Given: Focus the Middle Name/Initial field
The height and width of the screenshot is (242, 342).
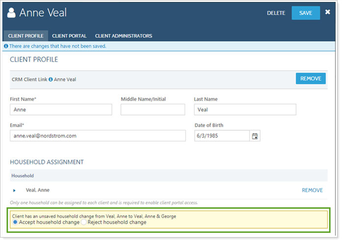Looking at the screenshot, I should point(153,110).
